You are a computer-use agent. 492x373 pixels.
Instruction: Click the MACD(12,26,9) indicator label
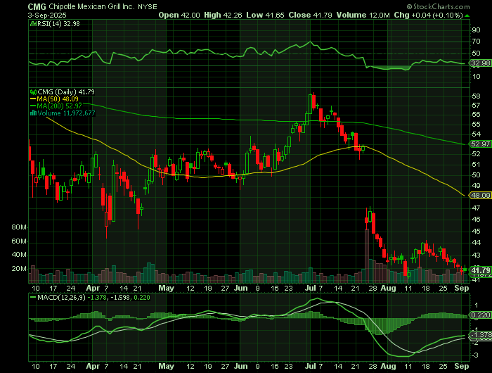(x=61, y=297)
